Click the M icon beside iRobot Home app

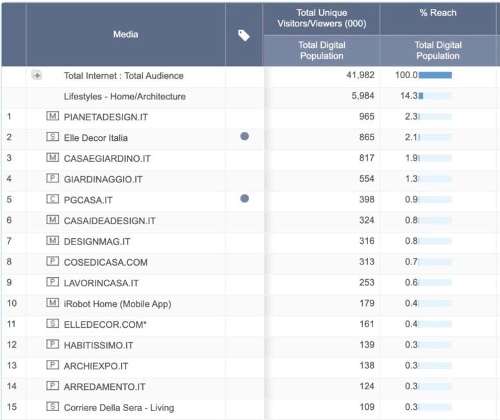coord(53,303)
